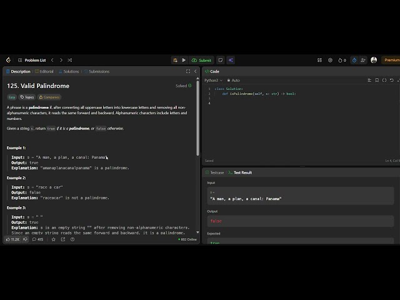This screenshot has height=300, width=400.
Task: Click the false output value
Action: tap(216, 221)
